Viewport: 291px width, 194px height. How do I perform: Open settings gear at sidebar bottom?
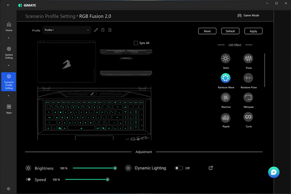[9, 189]
